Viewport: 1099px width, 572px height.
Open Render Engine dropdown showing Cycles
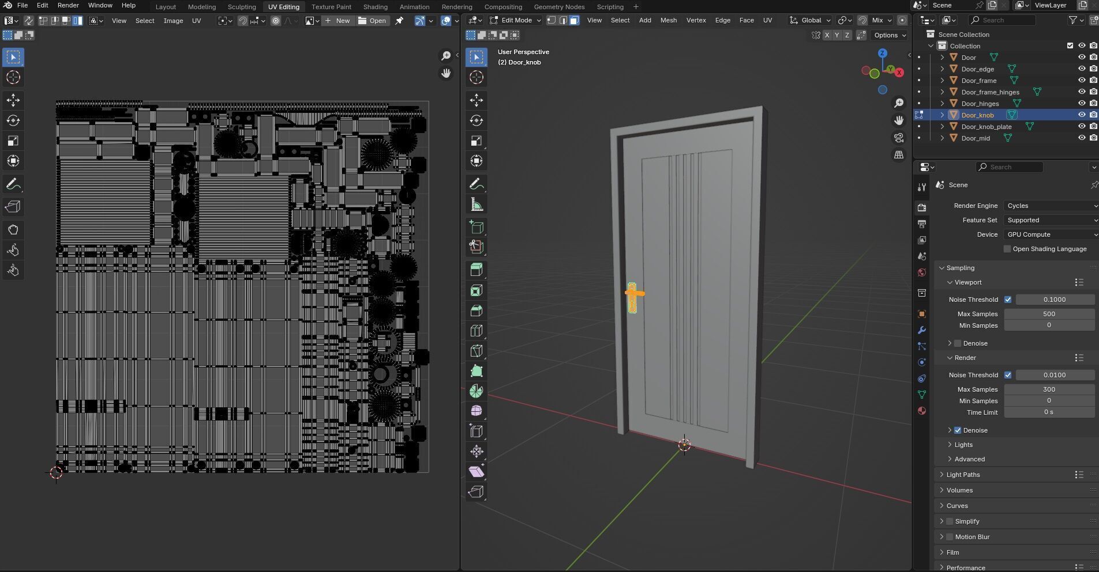pos(1051,206)
